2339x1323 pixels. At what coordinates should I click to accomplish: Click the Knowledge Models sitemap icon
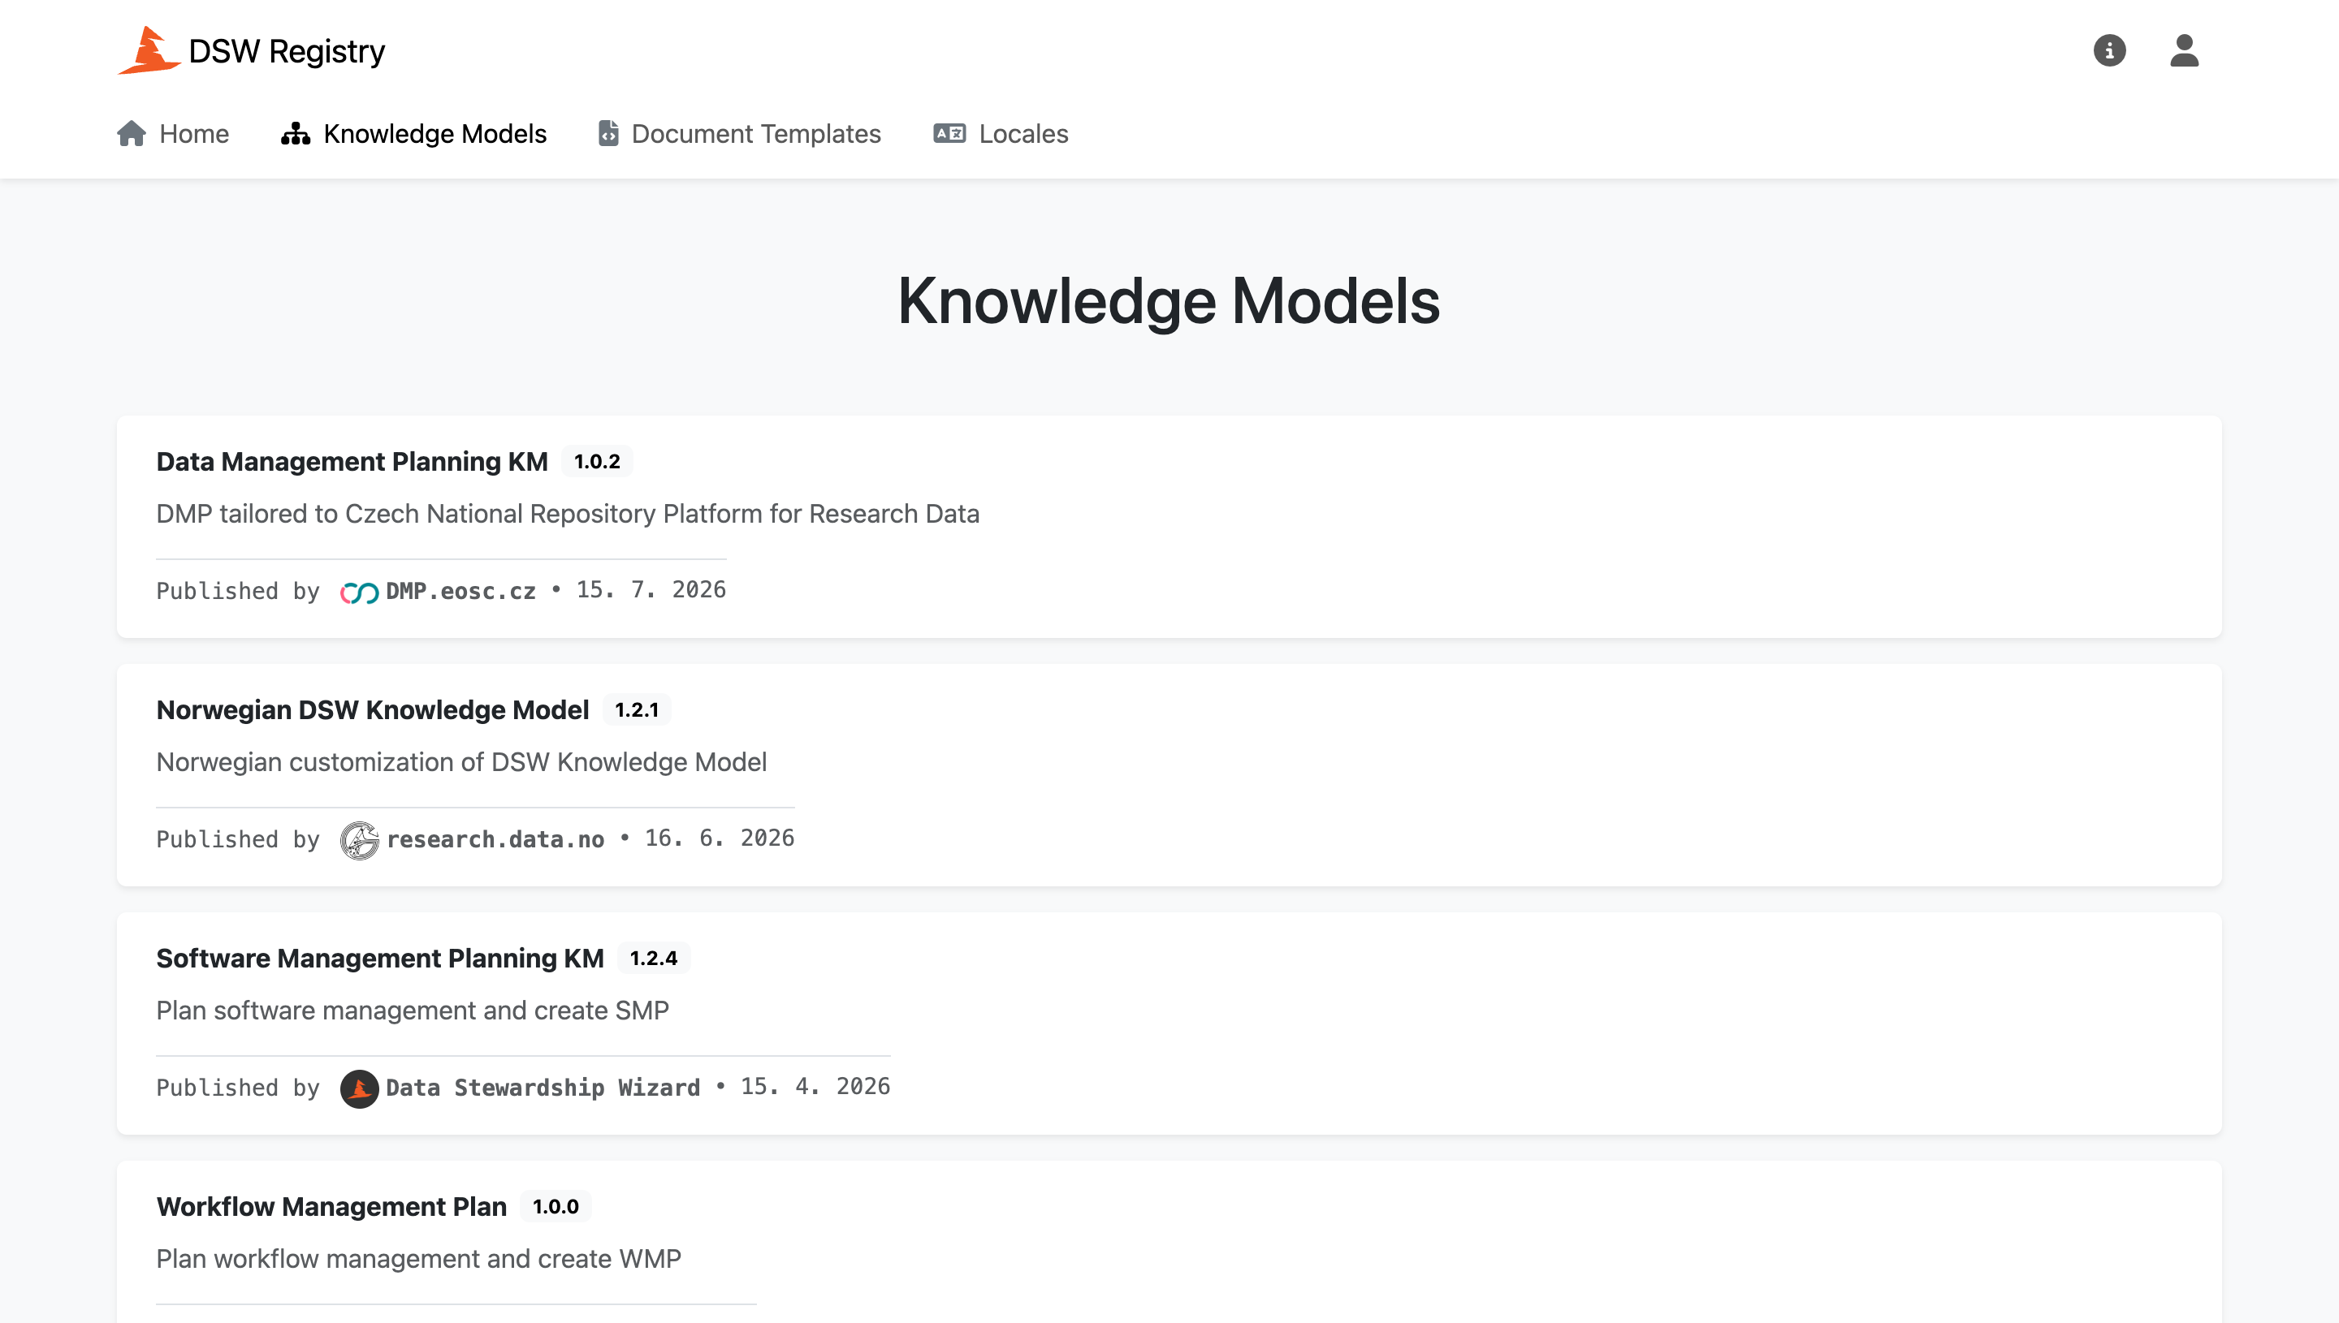point(296,134)
